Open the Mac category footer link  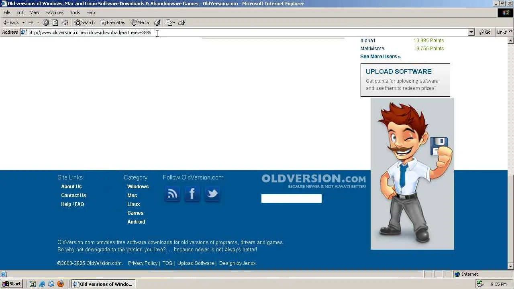(132, 195)
